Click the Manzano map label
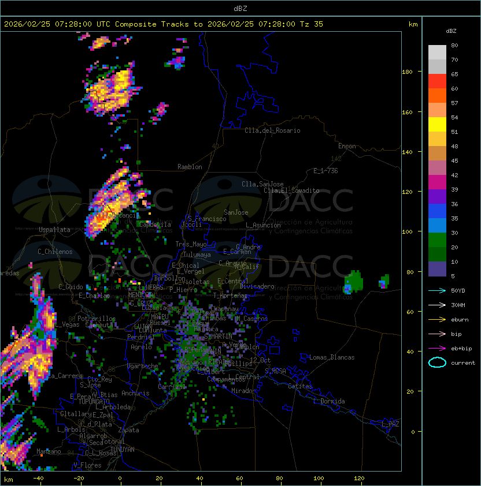 tap(49, 451)
